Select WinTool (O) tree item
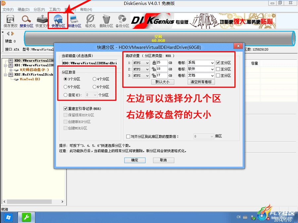298x223 pixels. (x=30, y=79)
